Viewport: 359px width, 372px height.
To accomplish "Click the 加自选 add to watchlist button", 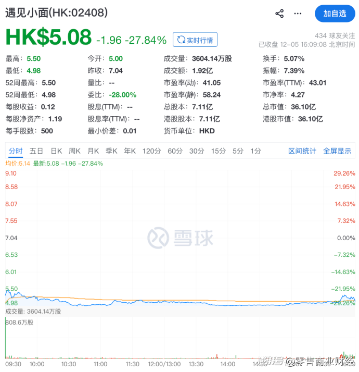I will (x=335, y=14).
